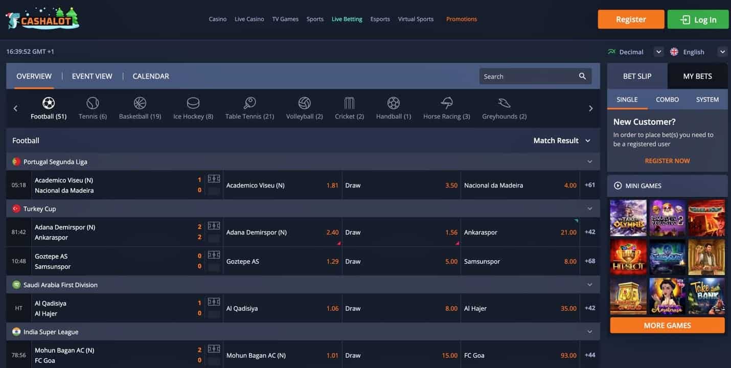Select the System bet type tab

pos(707,100)
